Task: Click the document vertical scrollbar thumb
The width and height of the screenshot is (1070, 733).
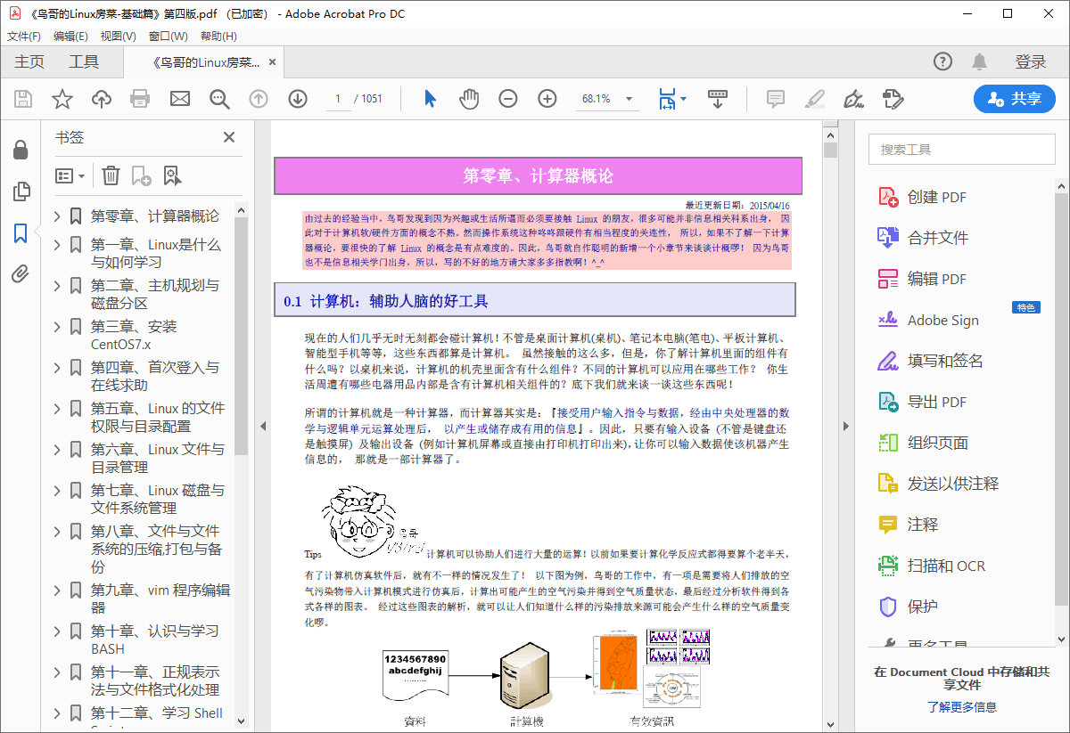Action: click(x=831, y=149)
